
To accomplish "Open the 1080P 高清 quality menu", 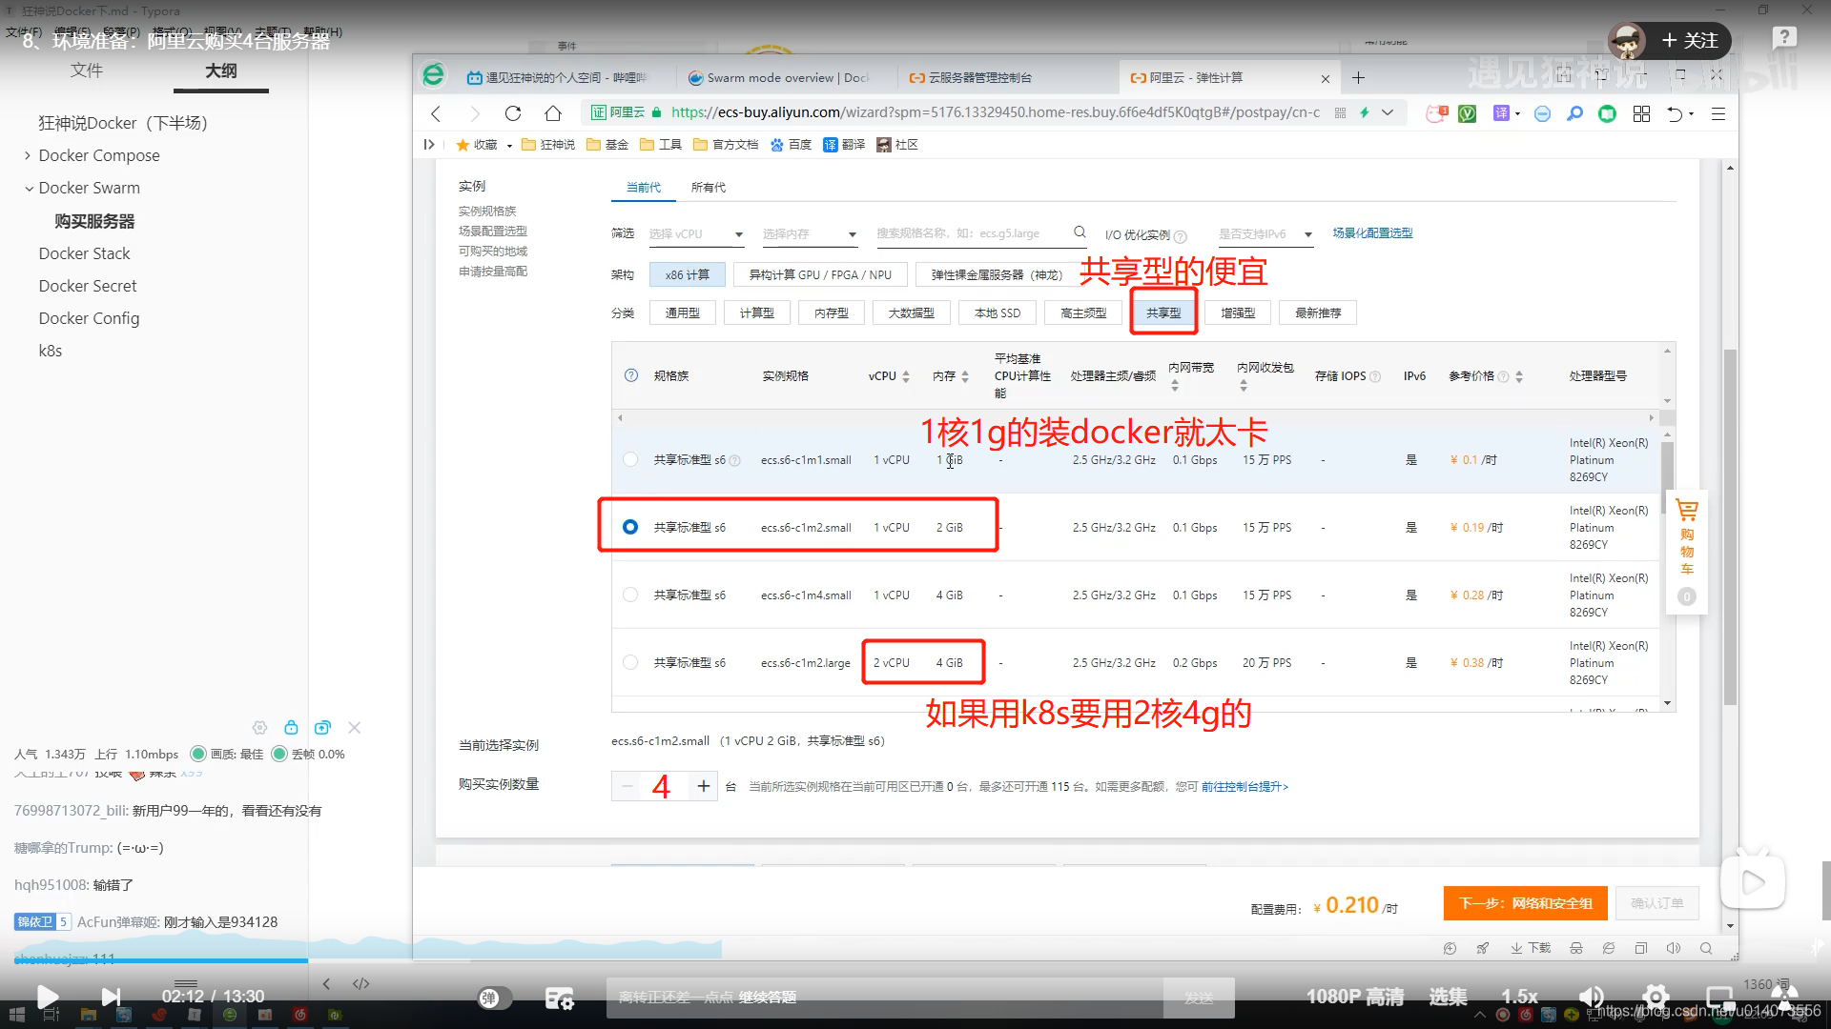I will coord(1355,997).
